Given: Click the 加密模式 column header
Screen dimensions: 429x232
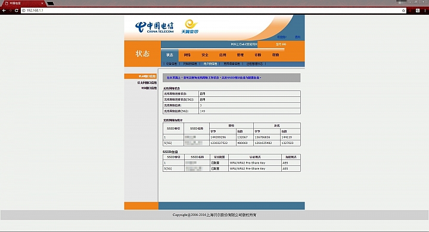Looking at the screenshot, I should pos(291,157).
